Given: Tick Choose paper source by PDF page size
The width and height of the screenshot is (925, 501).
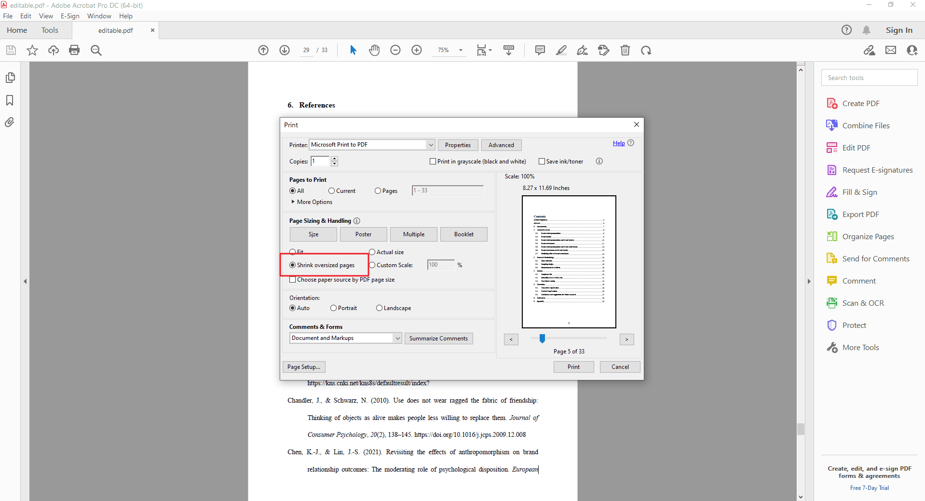Looking at the screenshot, I should click(293, 280).
